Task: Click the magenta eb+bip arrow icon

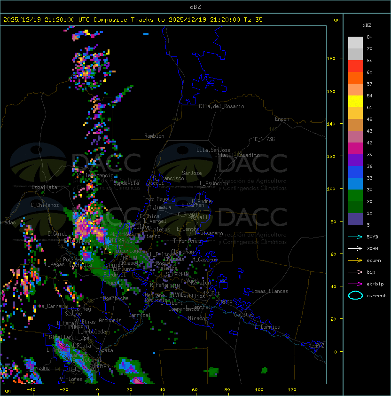Action: pyautogui.click(x=355, y=284)
